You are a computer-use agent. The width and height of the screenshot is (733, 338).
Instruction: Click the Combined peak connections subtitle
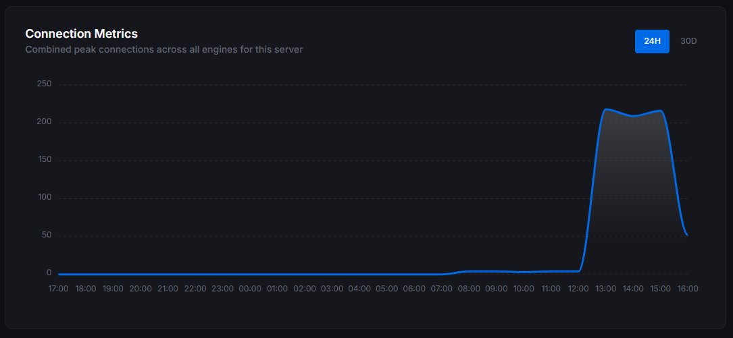point(164,49)
